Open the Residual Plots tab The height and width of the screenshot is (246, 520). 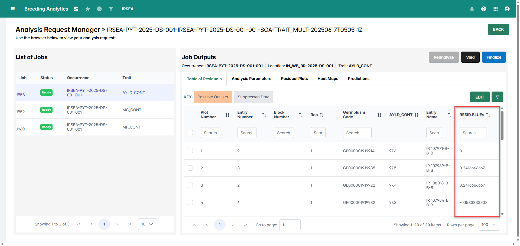click(294, 79)
